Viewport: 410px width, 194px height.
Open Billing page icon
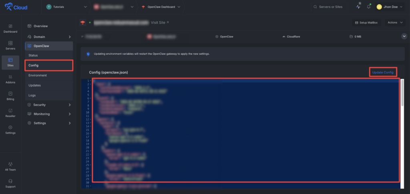coord(10,95)
